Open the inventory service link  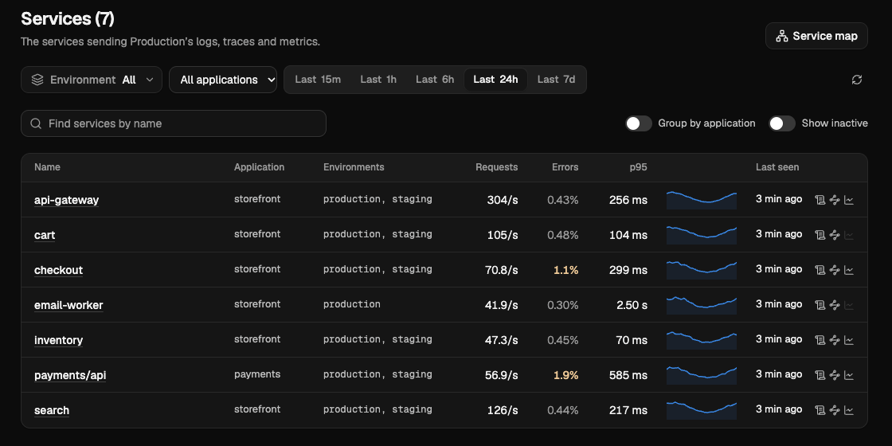59,340
